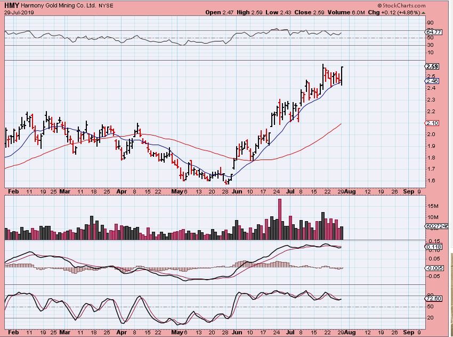Click the company name Harmony Gold Mining Co. Ltd.
This screenshot has width=453, height=337.
coord(59,5)
